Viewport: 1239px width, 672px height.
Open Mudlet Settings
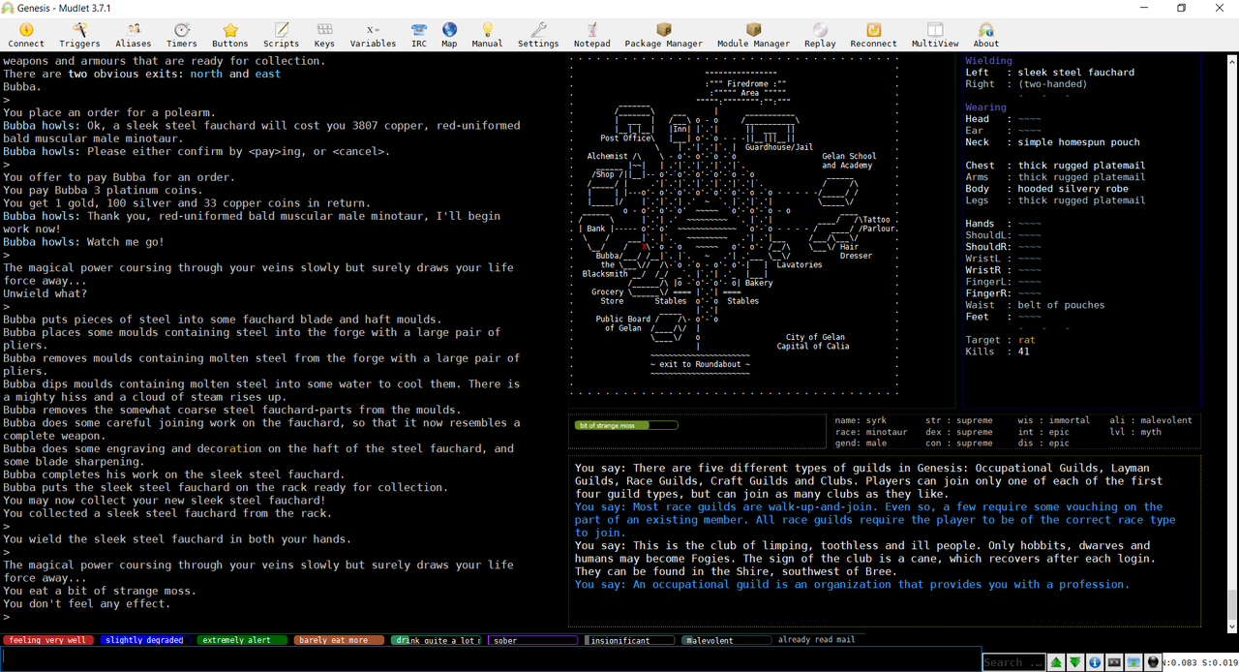[x=538, y=35]
